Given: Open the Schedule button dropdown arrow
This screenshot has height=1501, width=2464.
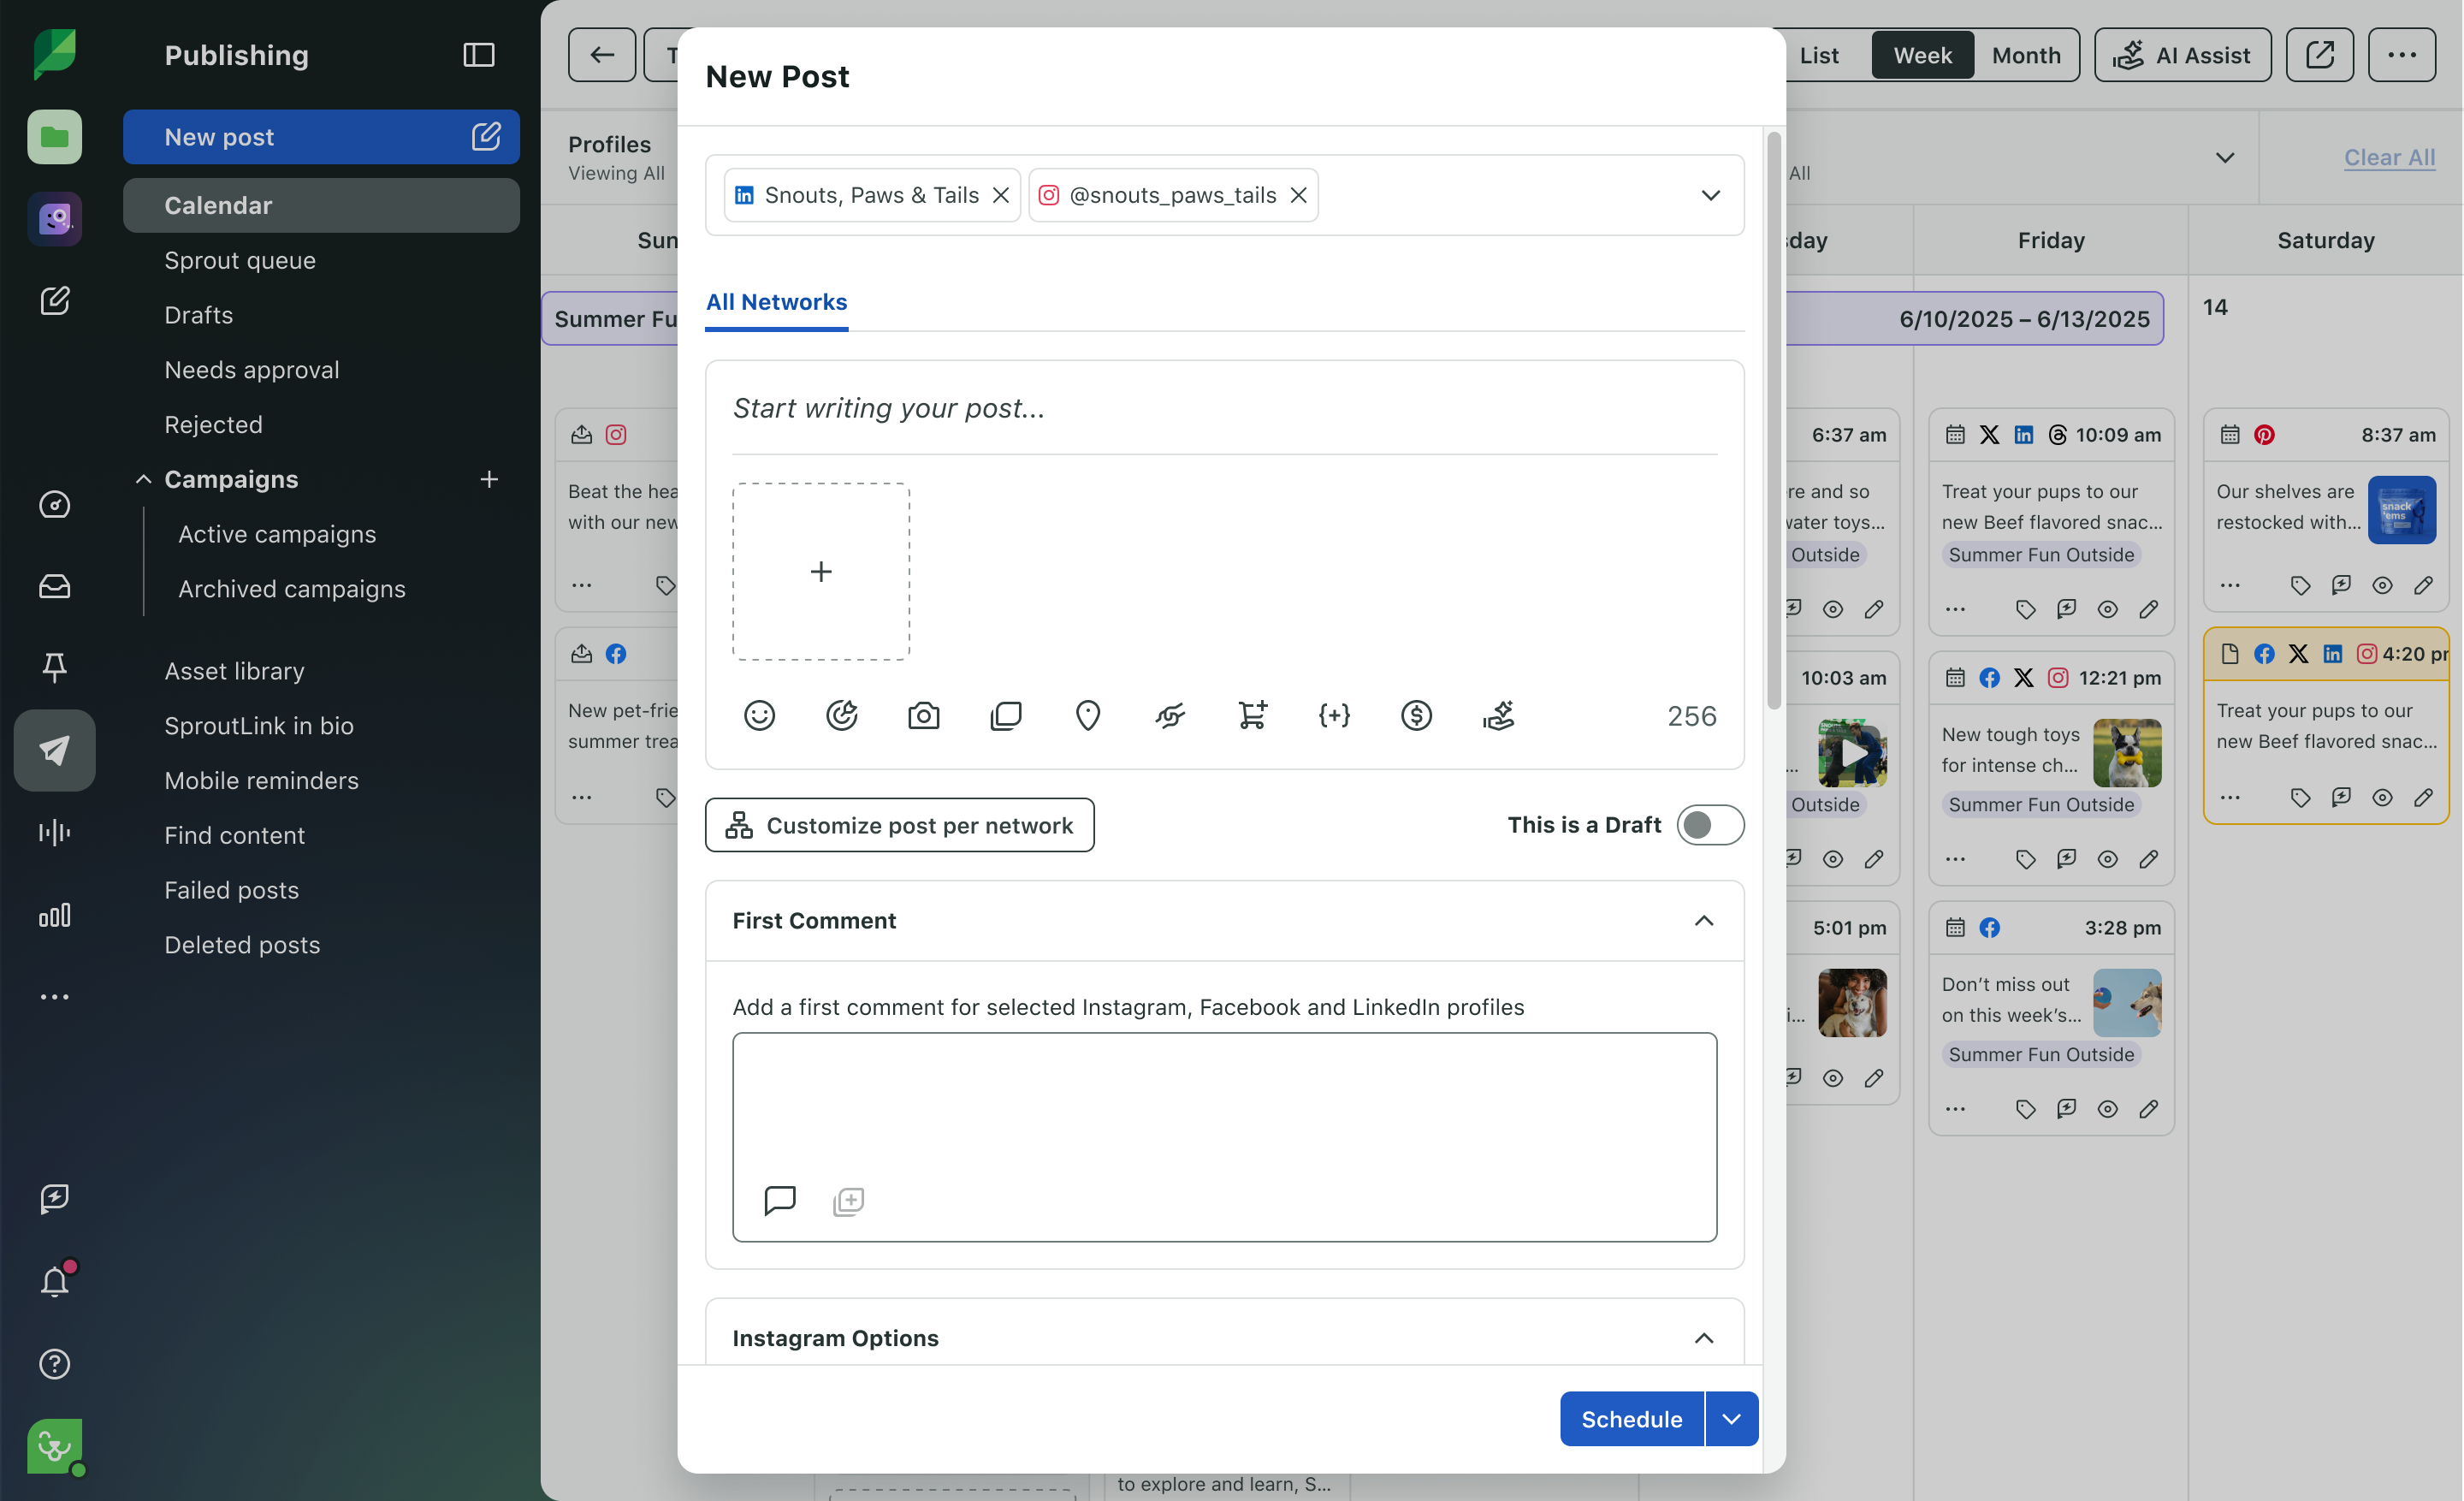Looking at the screenshot, I should pyautogui.click(x=1731, y=1419).
